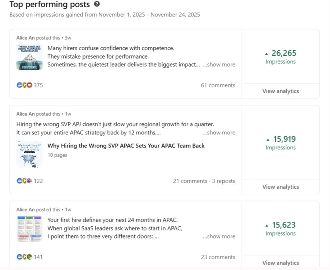The image size is (330, 270).
Task: Open reactions icons on the 141-reaction post
Action: [25, 257]
